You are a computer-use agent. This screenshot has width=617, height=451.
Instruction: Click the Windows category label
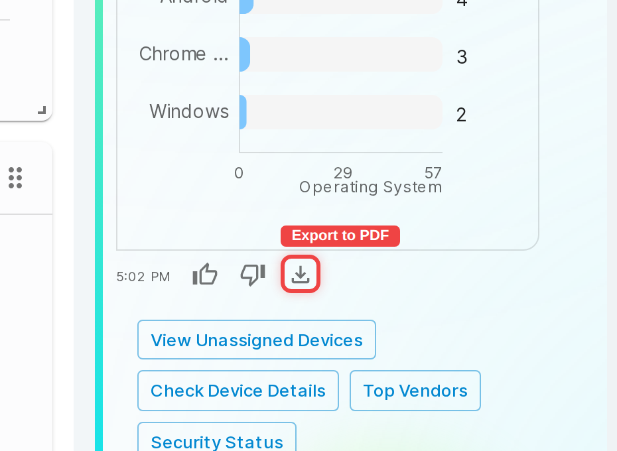[189, 111]
